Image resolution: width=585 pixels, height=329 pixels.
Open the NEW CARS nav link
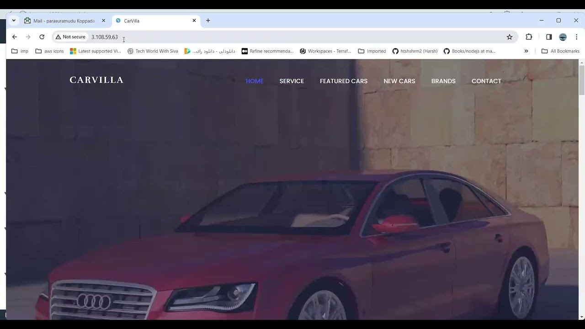(x=399, y=81)
